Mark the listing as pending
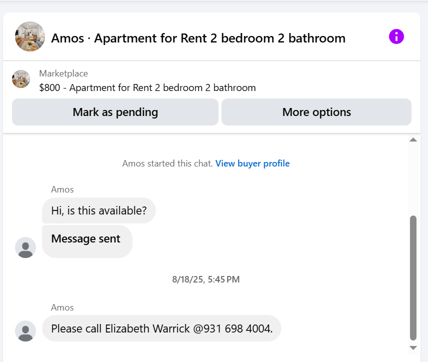 [115, 112]
